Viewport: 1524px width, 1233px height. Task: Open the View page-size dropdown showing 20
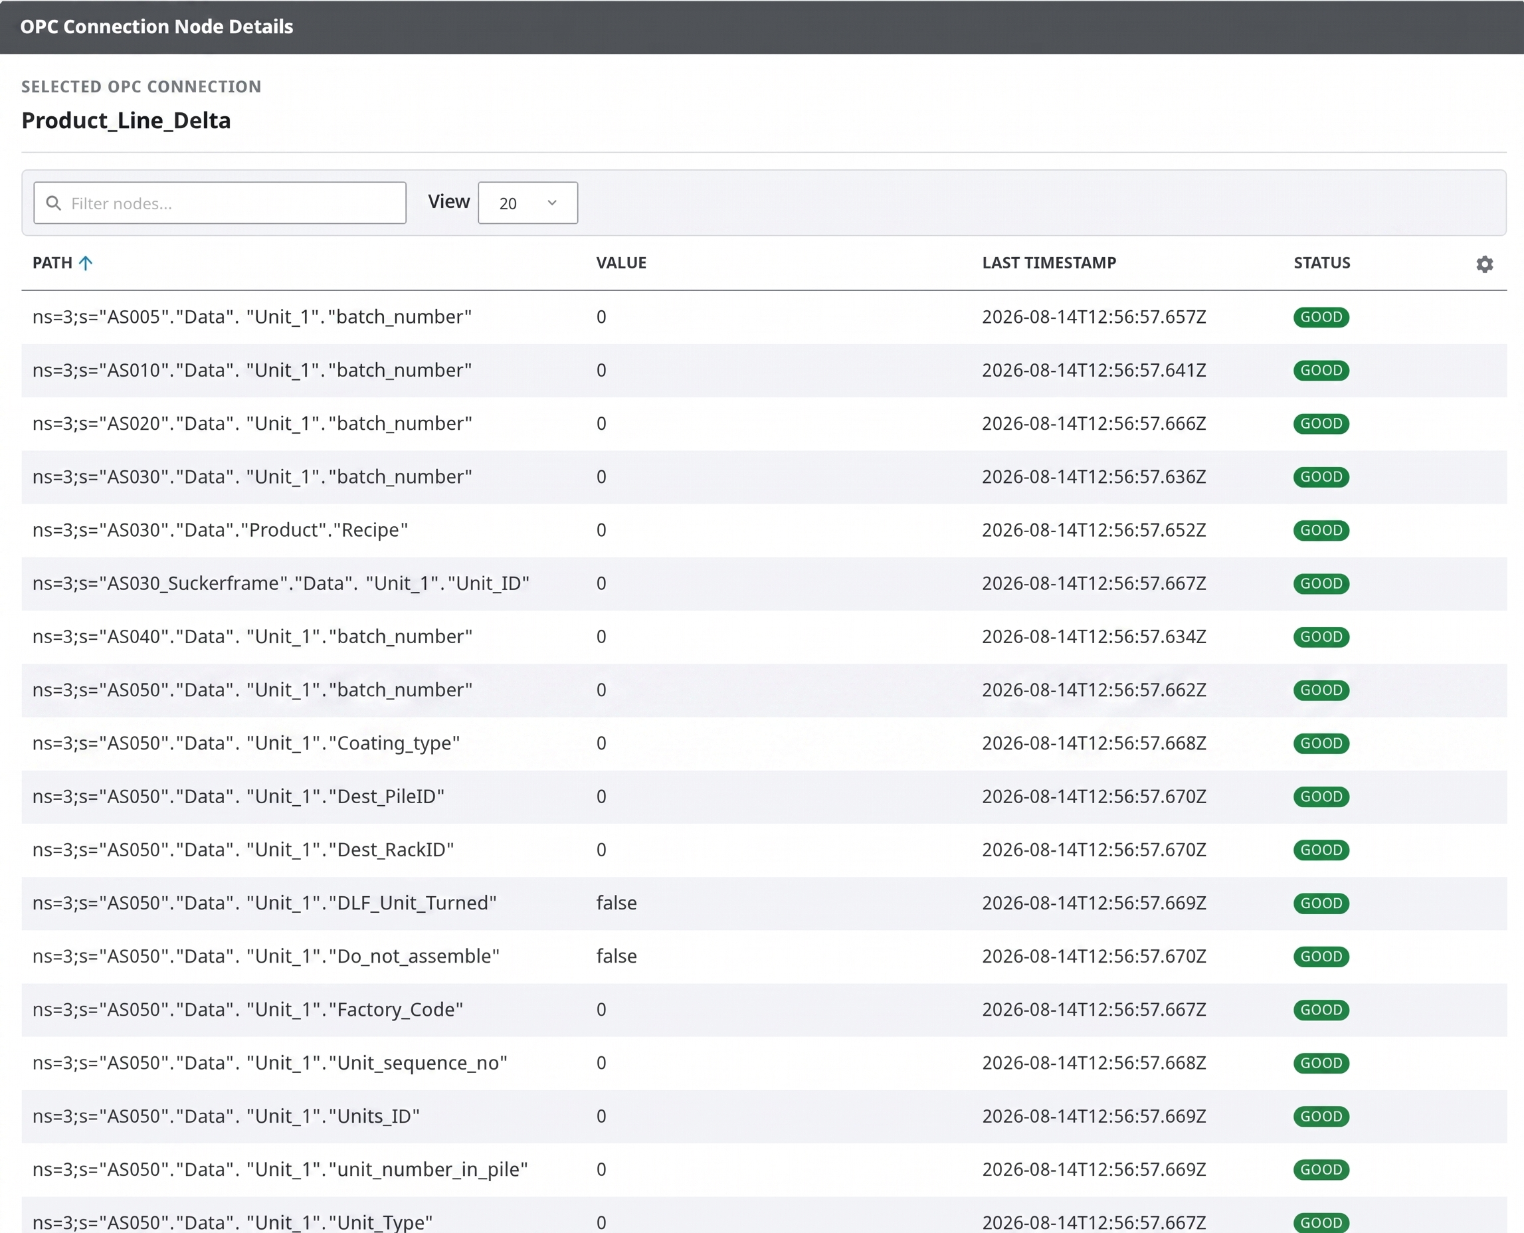(x=527, y=203)
